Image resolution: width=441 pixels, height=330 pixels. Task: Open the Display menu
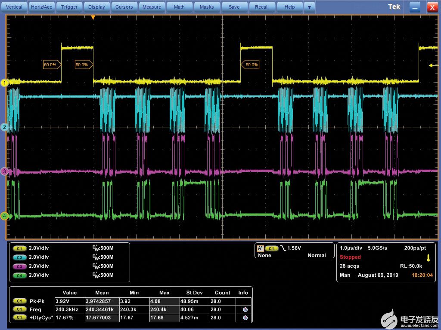(x=96, y=7)
